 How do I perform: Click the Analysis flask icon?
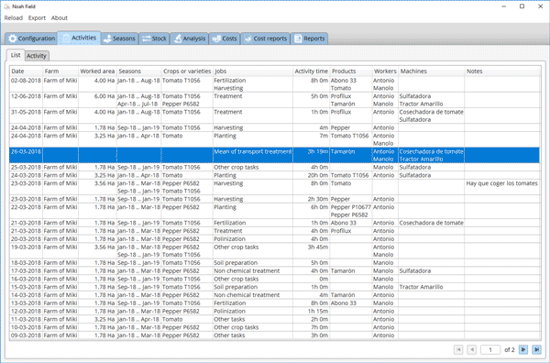click(x=178, y=38)
